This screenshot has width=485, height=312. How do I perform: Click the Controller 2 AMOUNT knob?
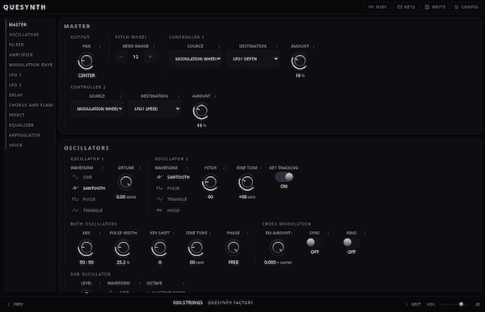tap(200, 111)
